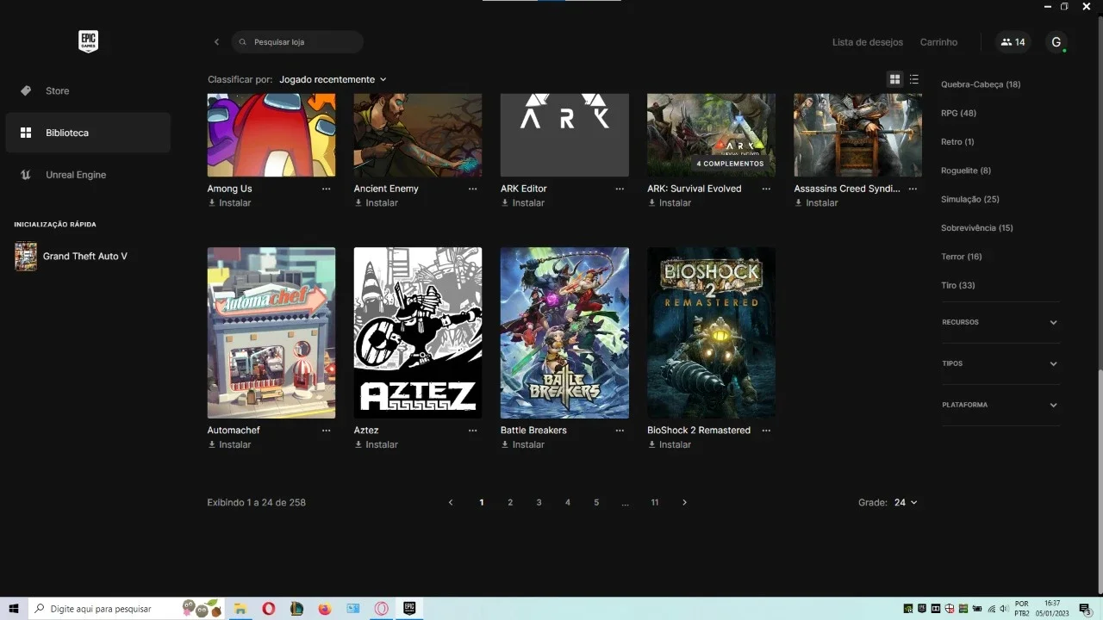The width and height of the screenshot is (1103, 620).
Task: Install Battle Breakers
Action: 522,445
